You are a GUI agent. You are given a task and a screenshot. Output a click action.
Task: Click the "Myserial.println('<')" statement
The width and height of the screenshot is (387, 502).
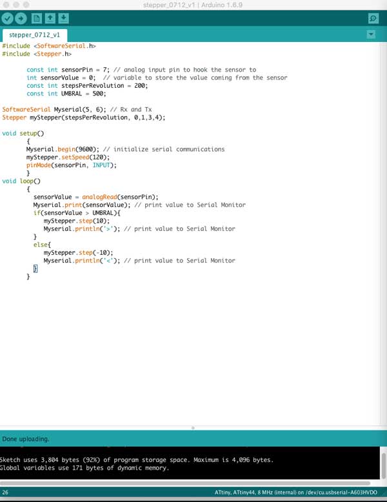click(82, 261)
